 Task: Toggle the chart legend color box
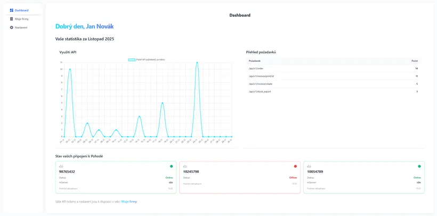tap(132, 60)
